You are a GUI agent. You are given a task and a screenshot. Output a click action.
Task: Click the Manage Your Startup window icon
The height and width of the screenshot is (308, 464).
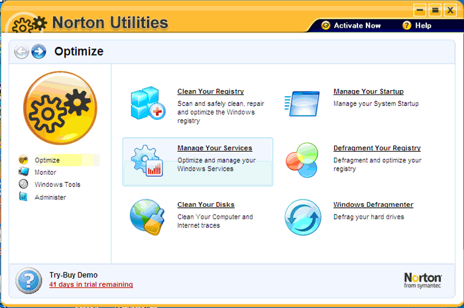click(x=302, y=104)
